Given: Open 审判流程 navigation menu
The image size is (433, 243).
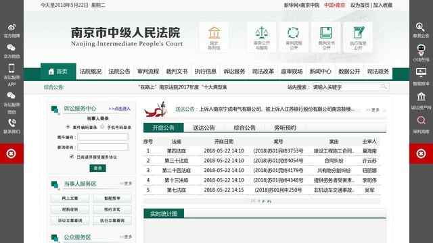Looking at the screenshot, I should pos(148,72).
